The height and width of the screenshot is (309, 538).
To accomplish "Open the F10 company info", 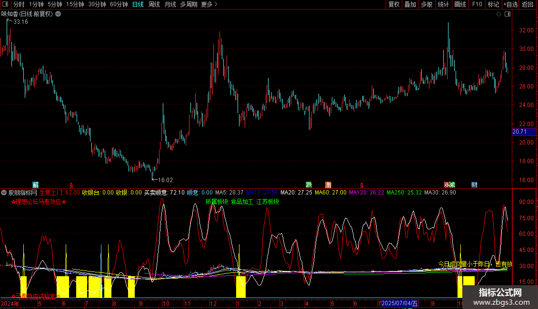I will point(477,4).
